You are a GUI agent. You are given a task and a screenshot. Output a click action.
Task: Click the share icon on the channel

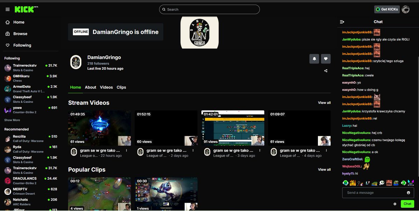[x=326, y=71]
